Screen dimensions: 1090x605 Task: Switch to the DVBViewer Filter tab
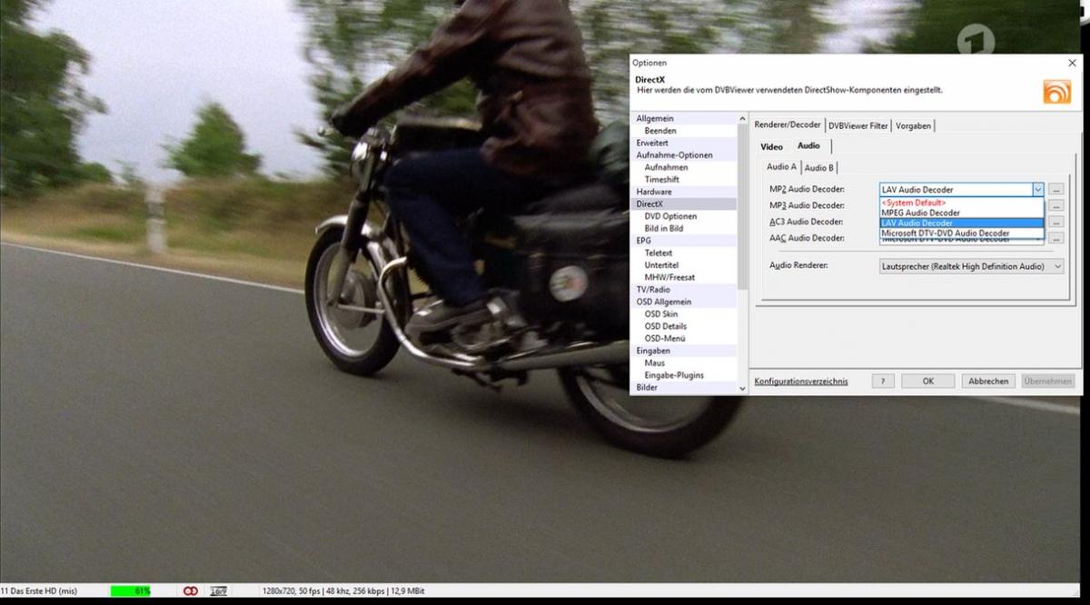pyautogui.click(x=857, y=125)
